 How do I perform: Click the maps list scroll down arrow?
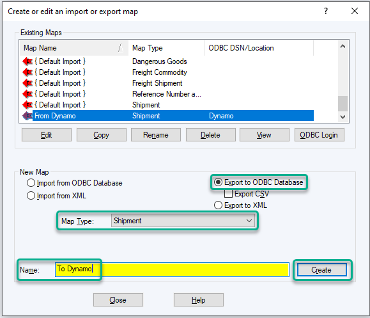point(343,116)
